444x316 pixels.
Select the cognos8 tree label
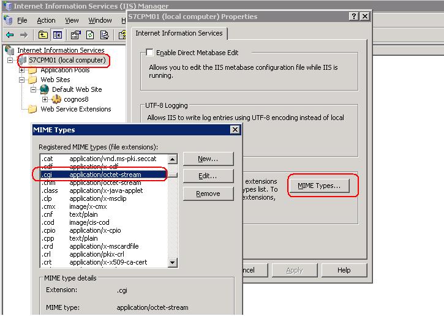point(76,99)
